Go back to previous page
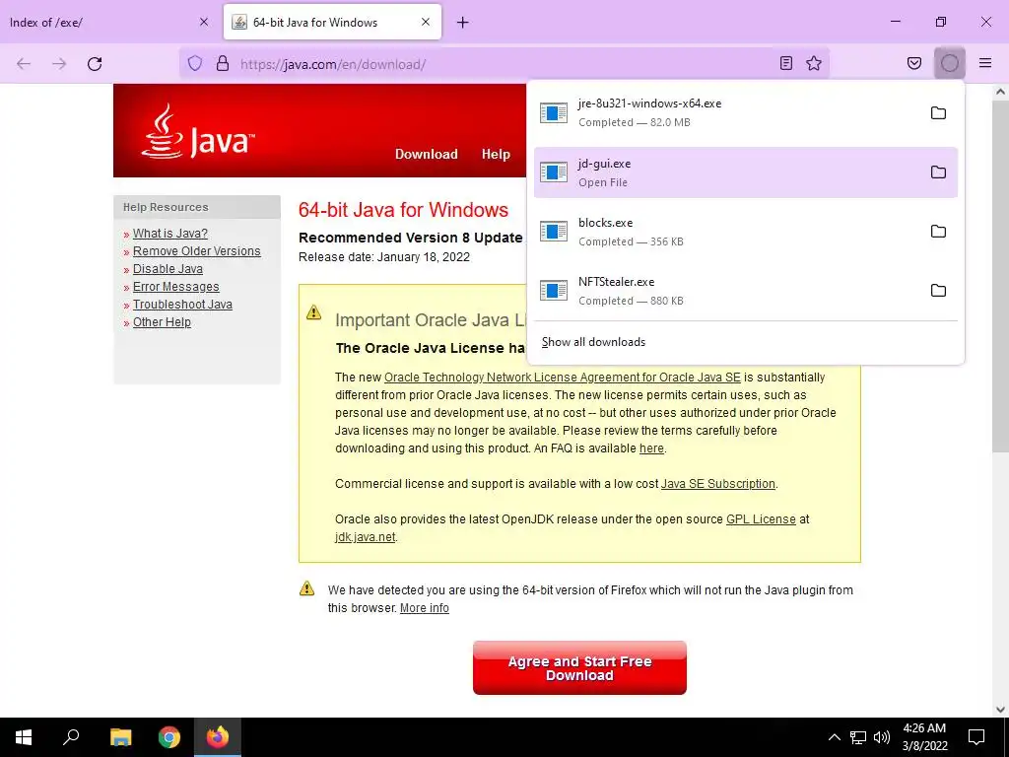Viewport: 1009px width, 757px height. coord(24,64)
